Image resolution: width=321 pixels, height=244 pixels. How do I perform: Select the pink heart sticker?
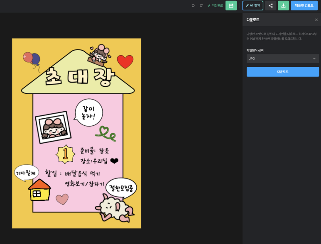point(62,199)
